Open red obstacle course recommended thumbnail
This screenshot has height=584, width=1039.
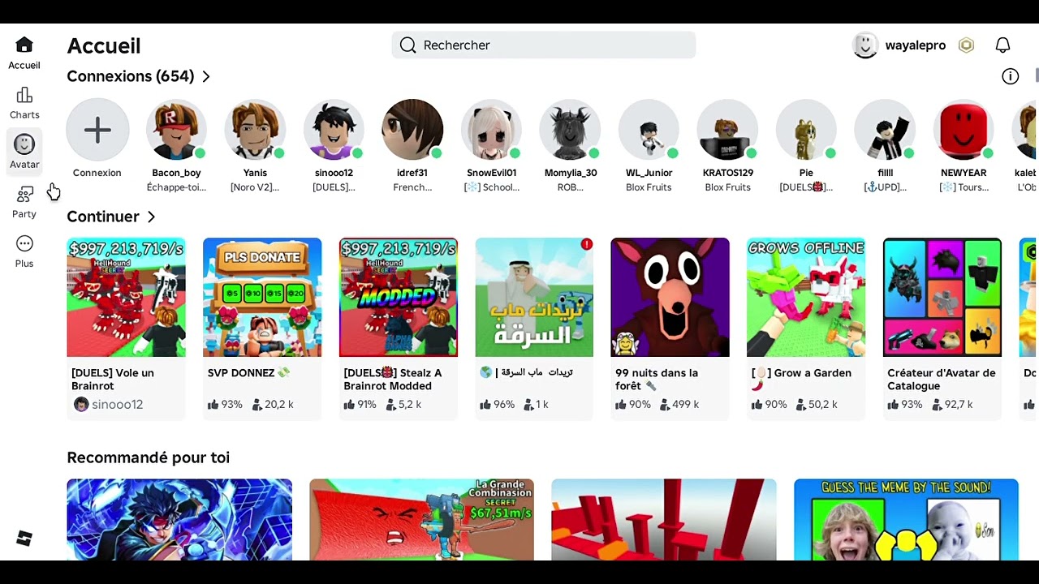(664, 519)
